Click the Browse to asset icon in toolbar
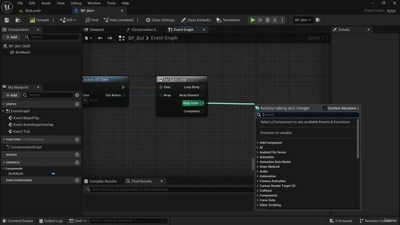Viewport: 400px width, 225px height. [x=18, y=20]
